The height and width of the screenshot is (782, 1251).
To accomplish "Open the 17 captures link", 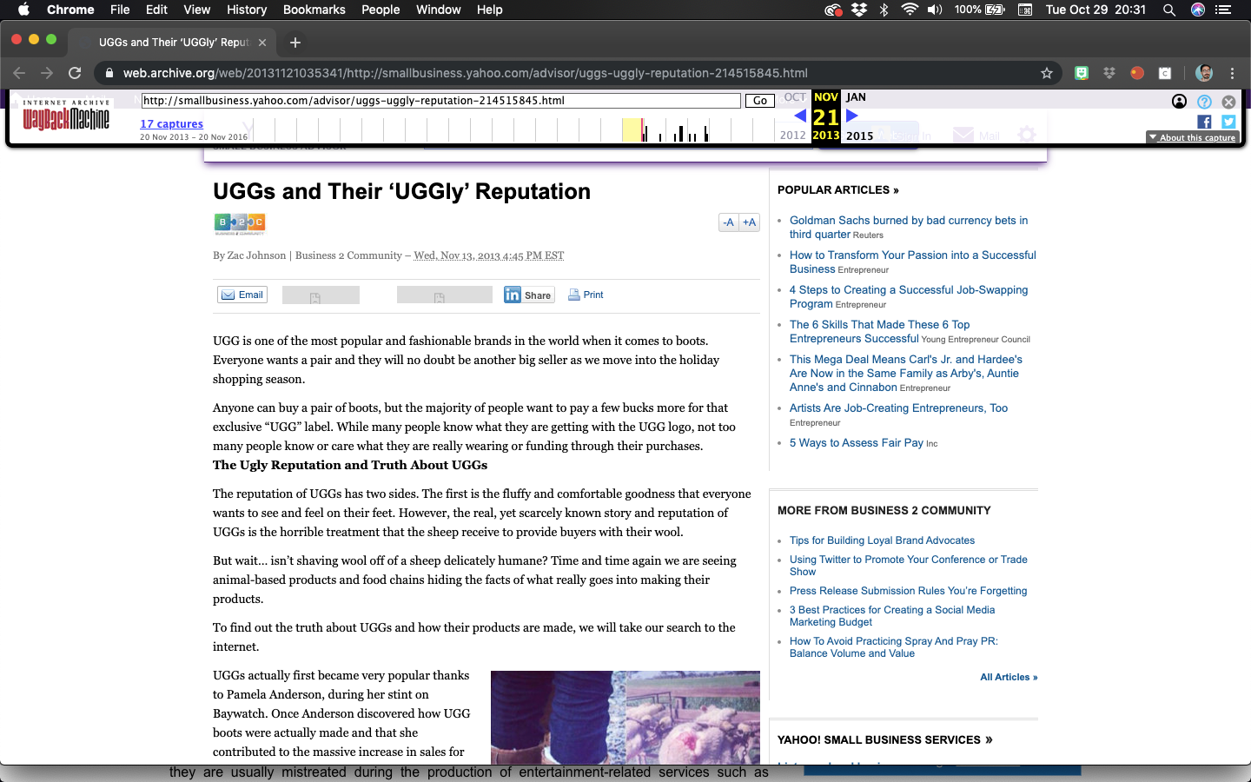I will pos(172,124).
